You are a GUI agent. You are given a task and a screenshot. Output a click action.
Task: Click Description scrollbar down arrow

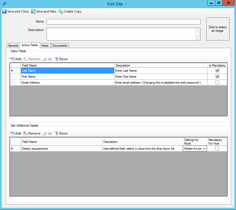coord(198,37)
